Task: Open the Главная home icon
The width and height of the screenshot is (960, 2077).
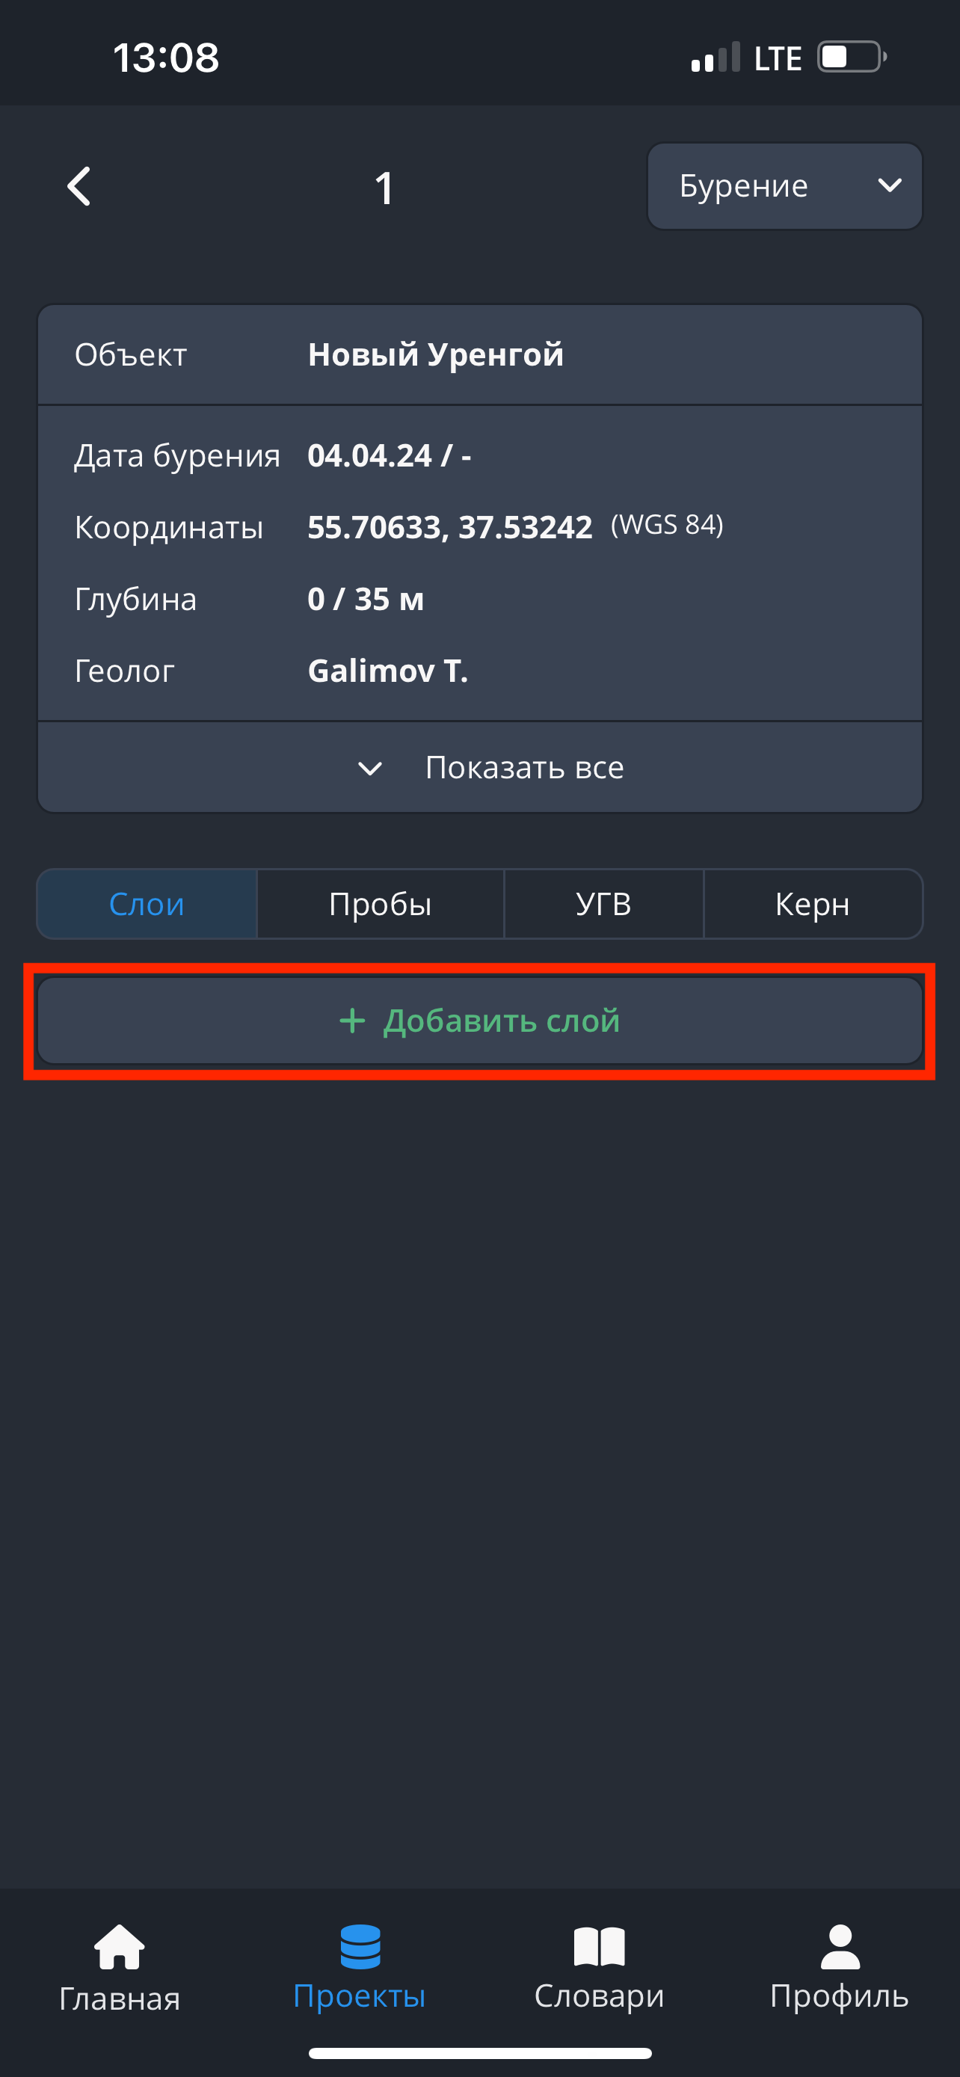Action: [x=120, y=1946]
